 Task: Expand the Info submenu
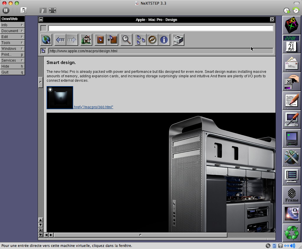[x=12, y=25]
